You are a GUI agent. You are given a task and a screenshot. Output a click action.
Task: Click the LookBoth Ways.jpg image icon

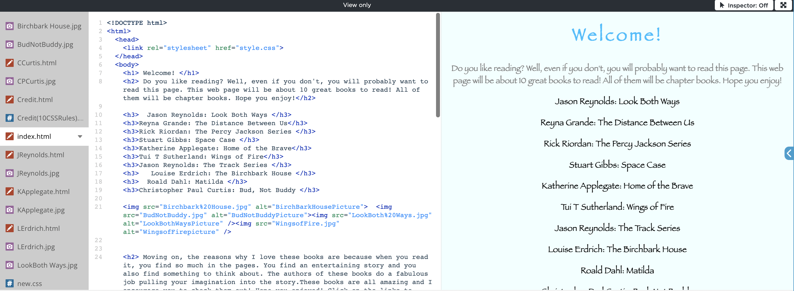9,265
